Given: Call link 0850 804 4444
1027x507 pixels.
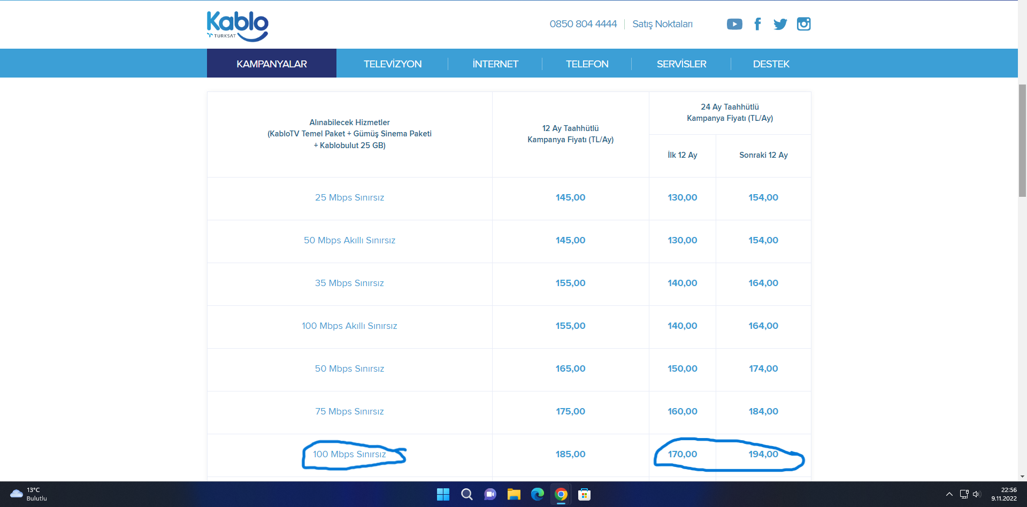Looking at the screenshot, I should pyautogui.click(x=583, y=24).
